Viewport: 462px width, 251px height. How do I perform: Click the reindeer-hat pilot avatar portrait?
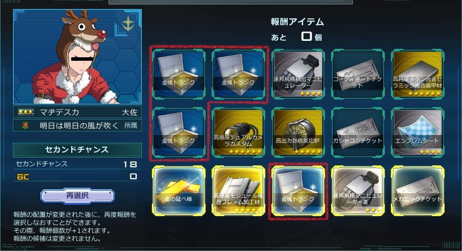78,57
